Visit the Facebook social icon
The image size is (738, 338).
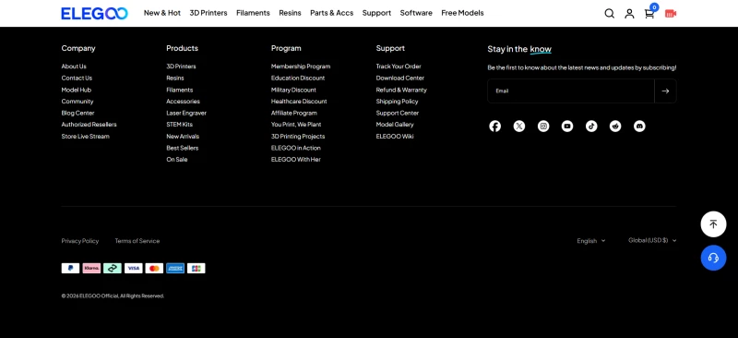(x=494, y=126)
